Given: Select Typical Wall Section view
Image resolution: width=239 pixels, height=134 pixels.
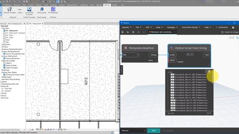Looking at the screenshot, I should tap(13, 58).
